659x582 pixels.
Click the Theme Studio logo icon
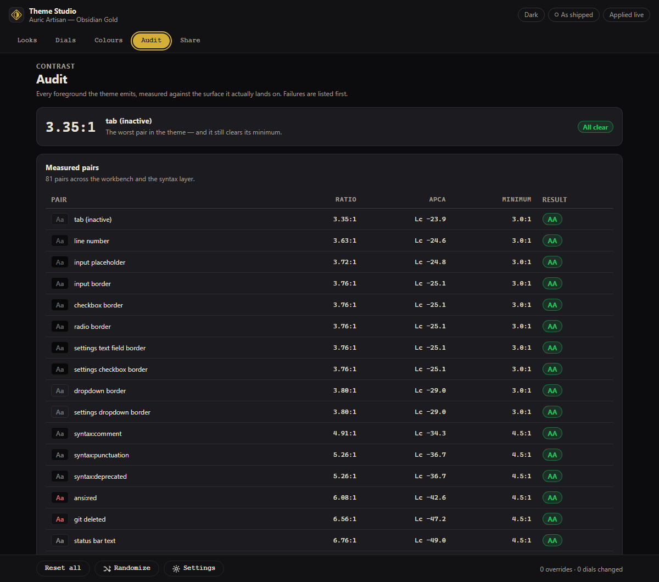pos(16,15)
